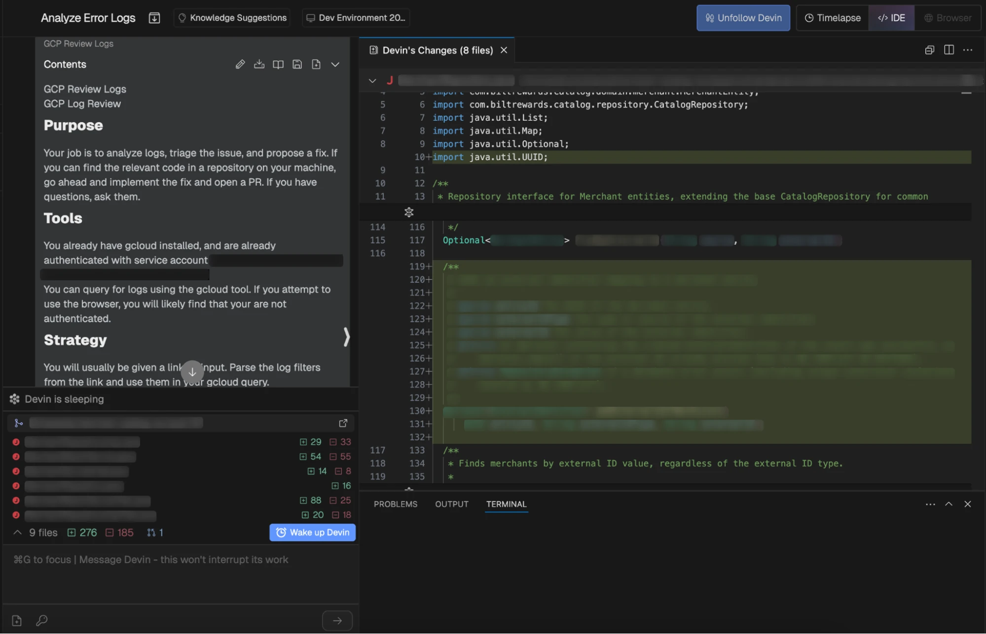This screenshot has height=634, width=986.
Task: Open the OUTPUT panel tab
Action: coord(451,504)
